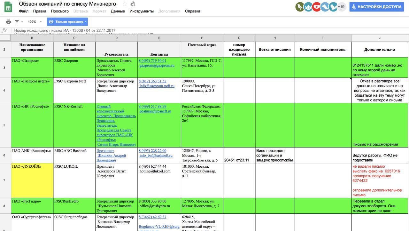Click the first collaborator avatar
The height and width of the screenshot is (231, 409).
coord(300,7)
